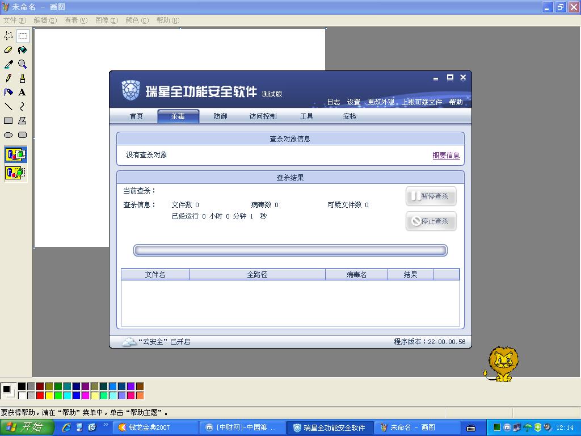Click the 更改外观 link

pyautogui.click(x=381, y=102)
